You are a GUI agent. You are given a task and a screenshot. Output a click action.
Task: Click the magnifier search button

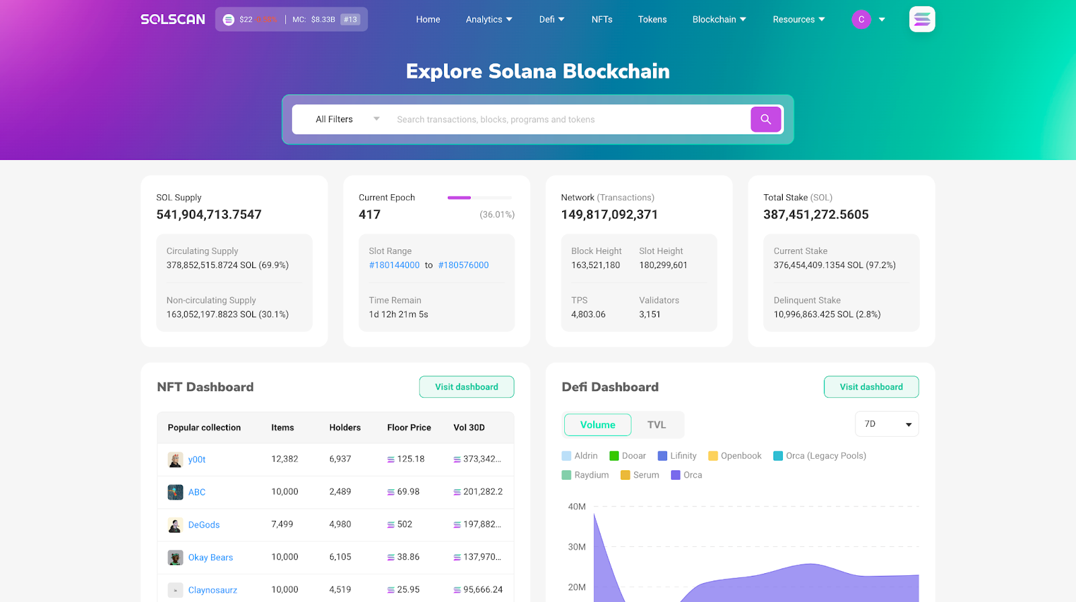(x=765, y=120)
